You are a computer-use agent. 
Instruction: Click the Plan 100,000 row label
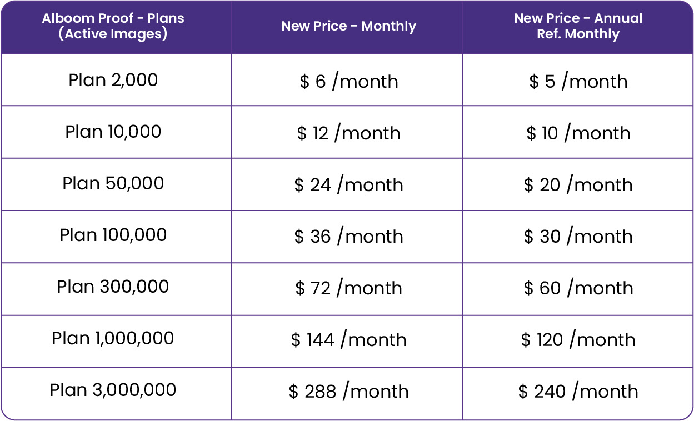pyautogui.click(x=113, y=235)
